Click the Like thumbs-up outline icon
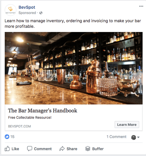The image size is (146, 156). tap(7, 149)
